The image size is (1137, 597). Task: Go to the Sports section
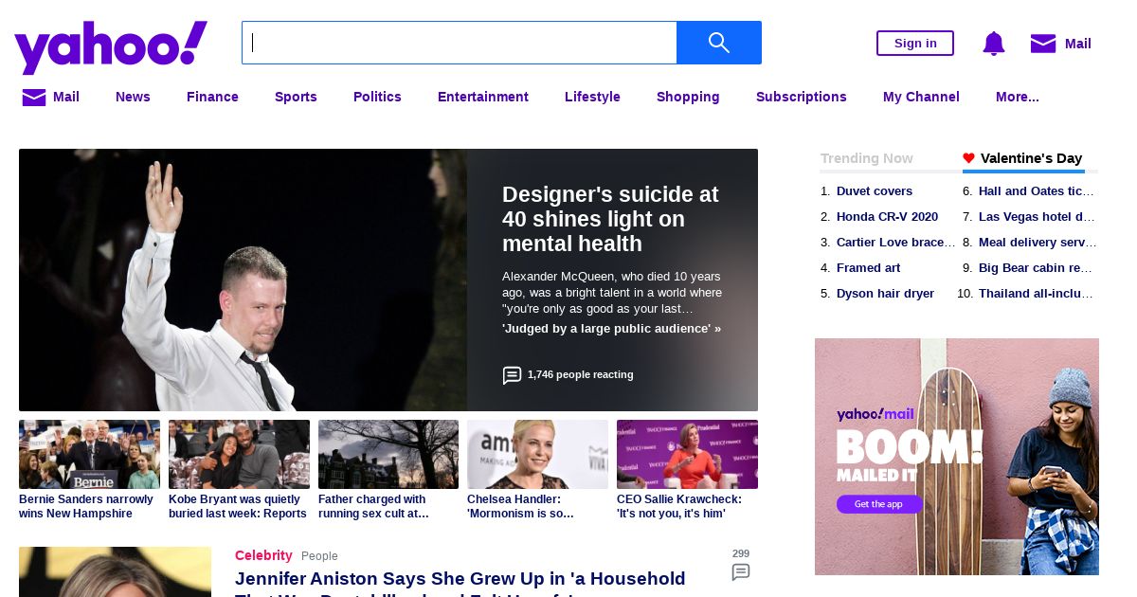[x=296, y=97]
